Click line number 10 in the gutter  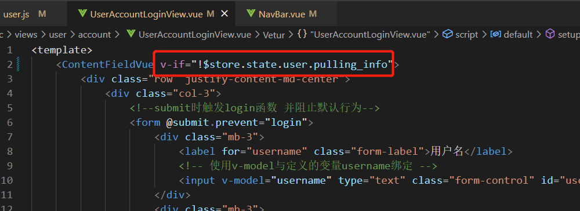point(6,180)
